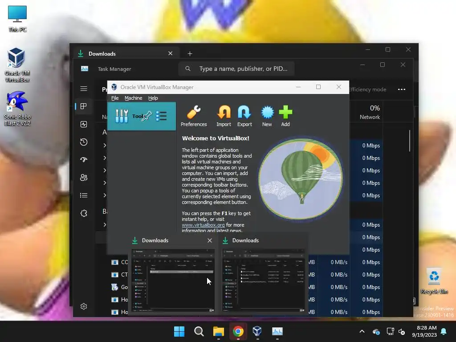
Task: Open the Windows Start menu
Action: pyautogui.click(x=179, y=331)
